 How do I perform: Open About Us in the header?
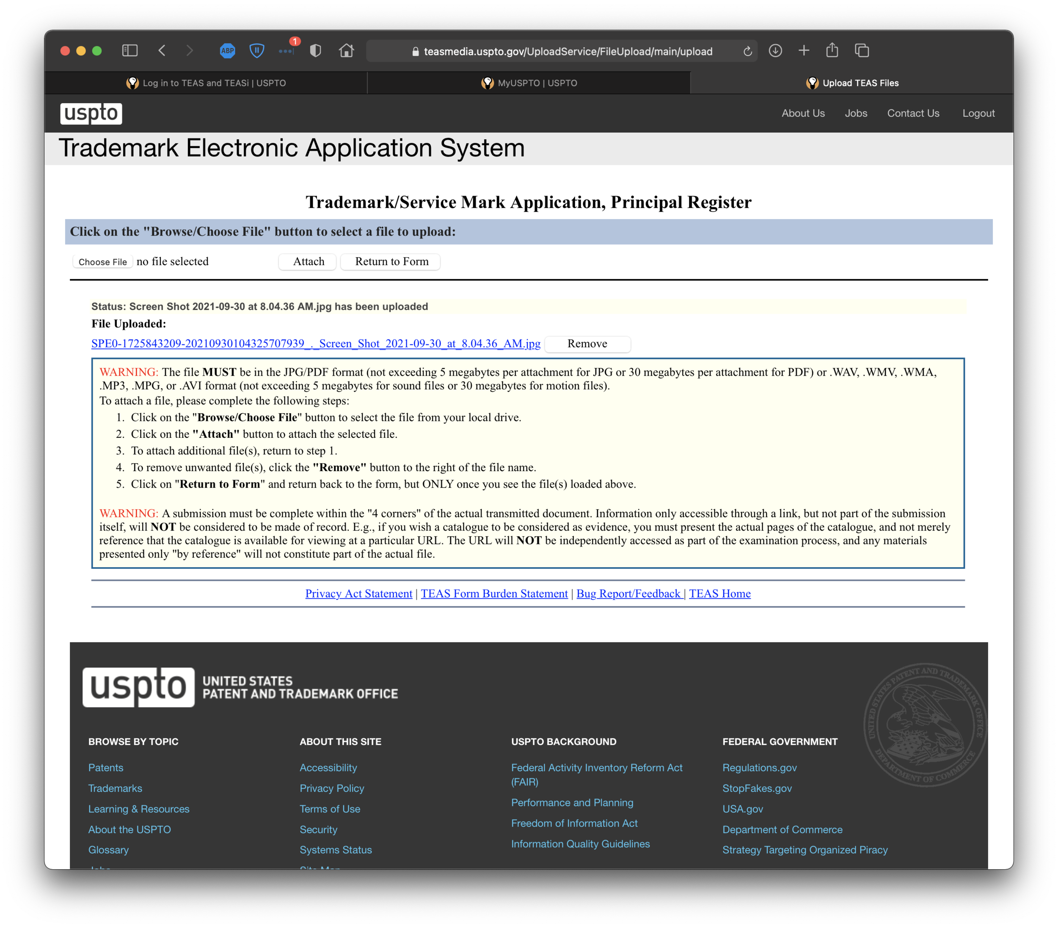[803, 113]
